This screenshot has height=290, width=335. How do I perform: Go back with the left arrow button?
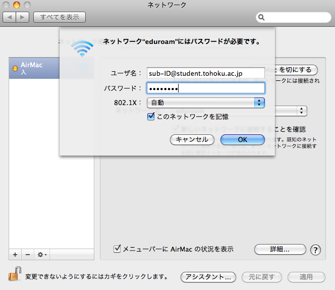(x=10, y=17)
